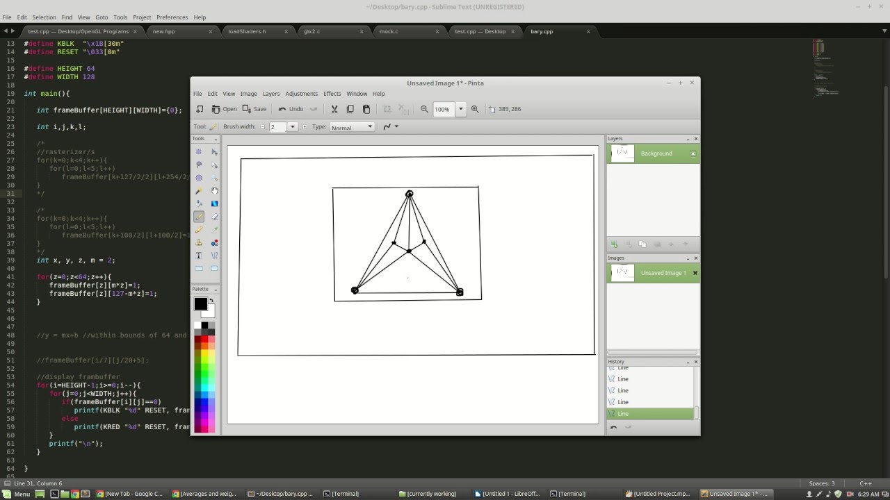Click the swap primary/secondary colors arrow
890x500 pixels.
(211, 301)
